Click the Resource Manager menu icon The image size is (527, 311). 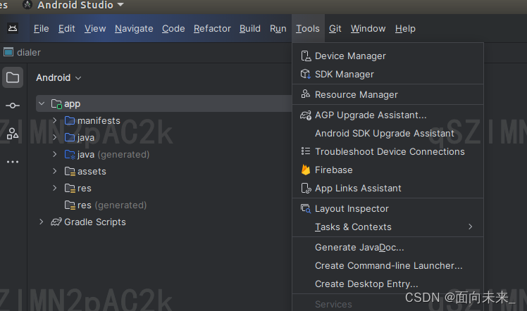(306, 94)
